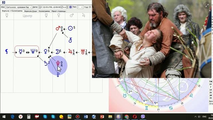
Task: Select the Sun symbol with value 5
Action: 70,28
